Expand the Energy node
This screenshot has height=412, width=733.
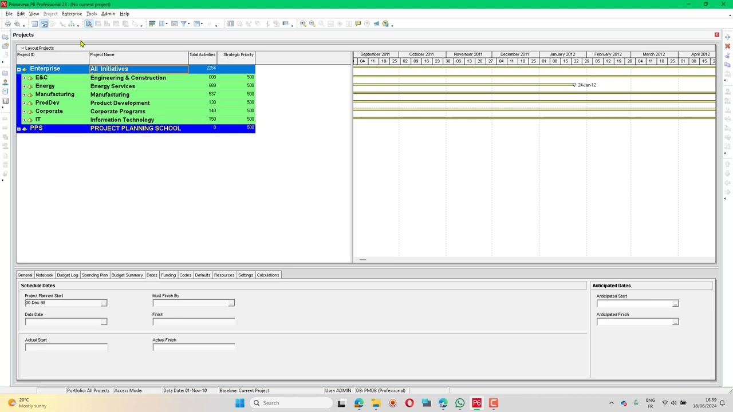coord(25,86)
